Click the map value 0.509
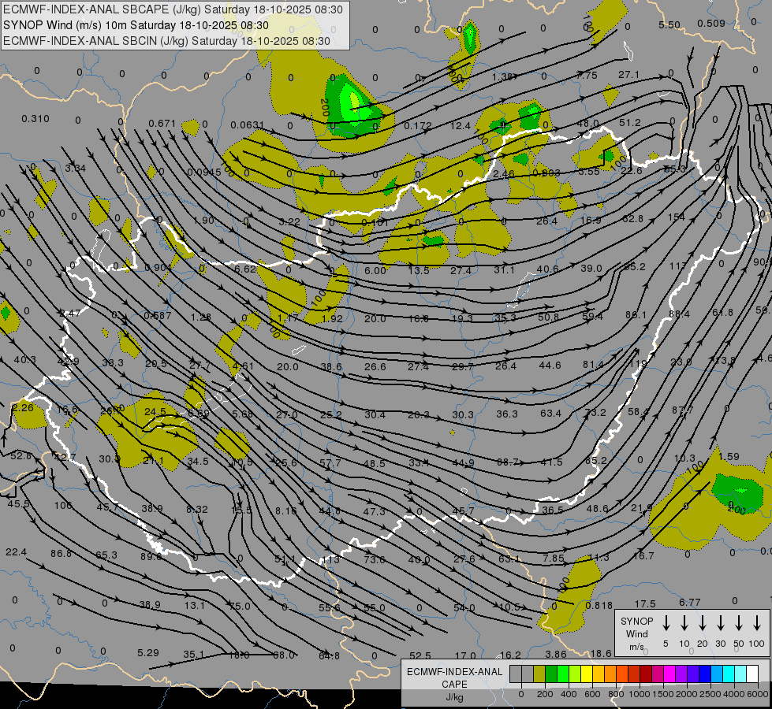The height and width of the screenshot is (709, 772). point(711,23)
